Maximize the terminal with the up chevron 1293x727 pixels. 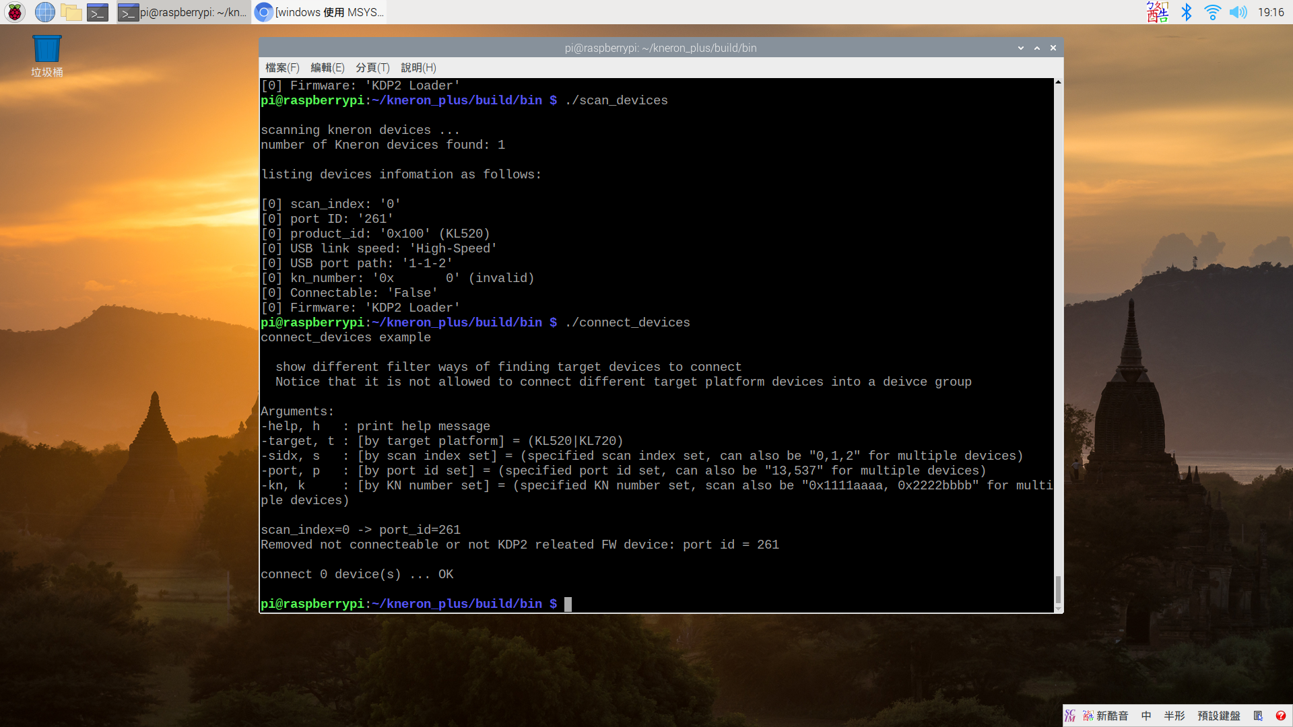pyautogui.click(x=1037, y=48)
